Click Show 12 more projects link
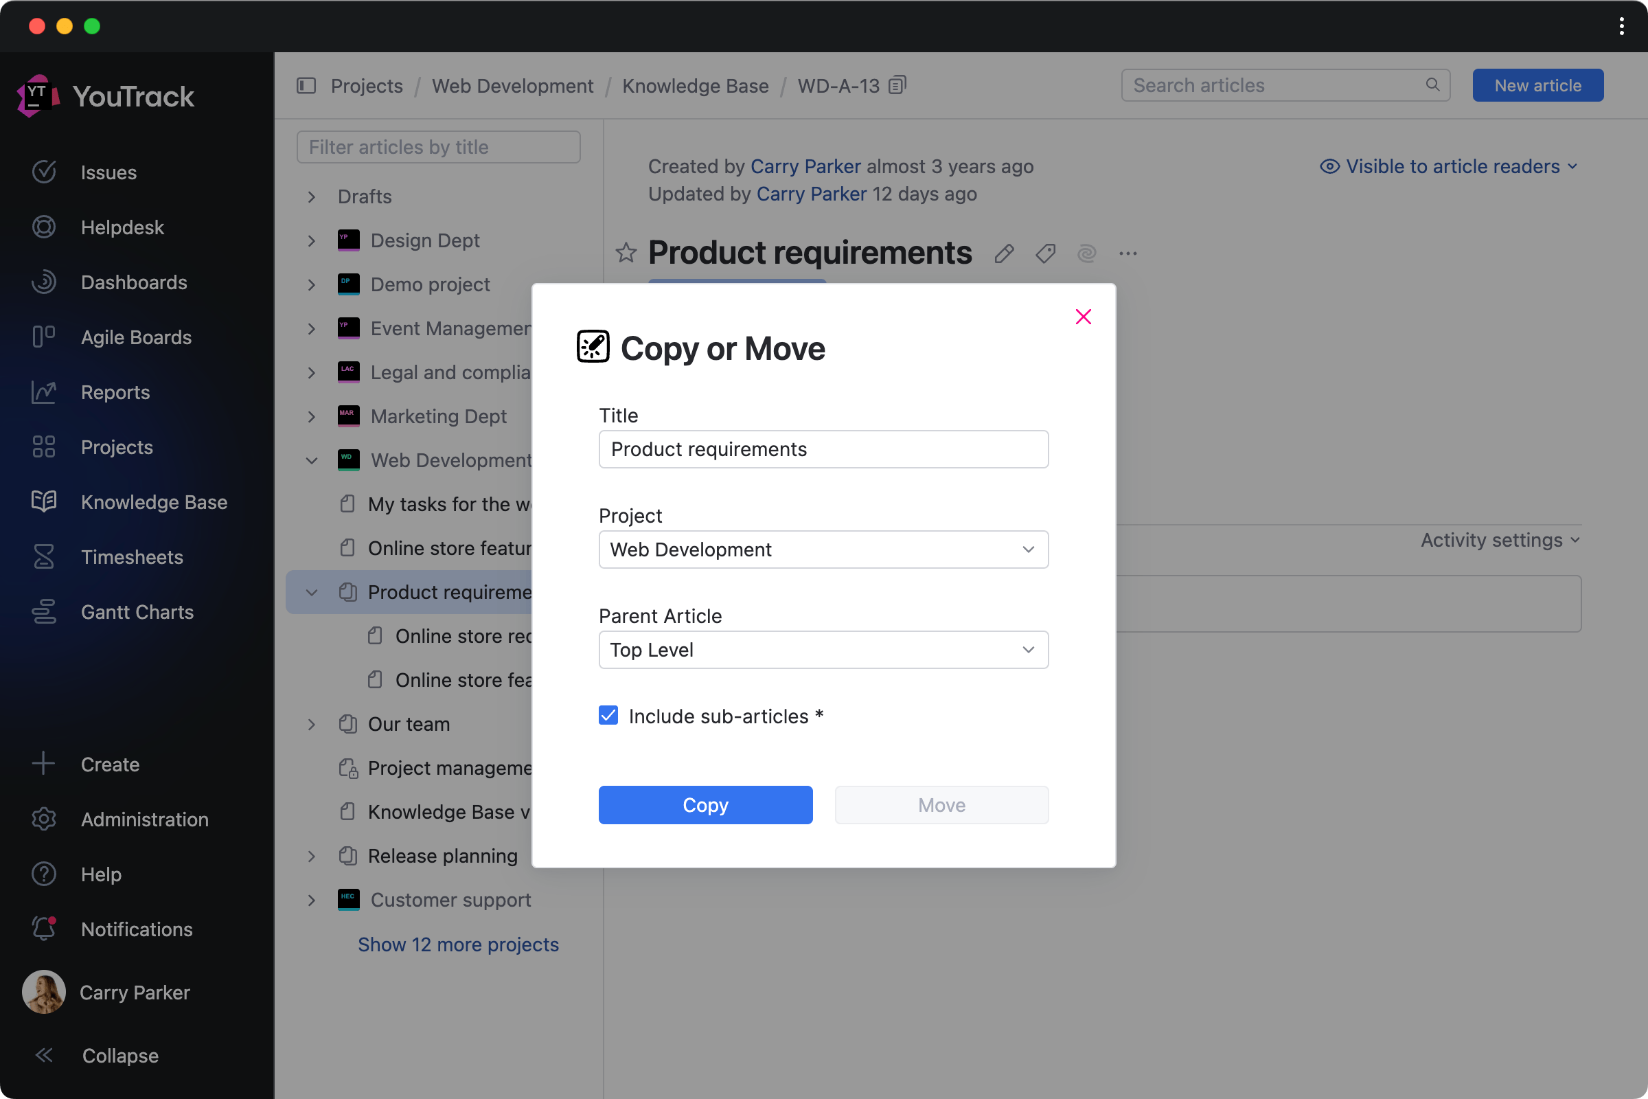Viewport: 1648px width, 1099px height. pos(458,944)
